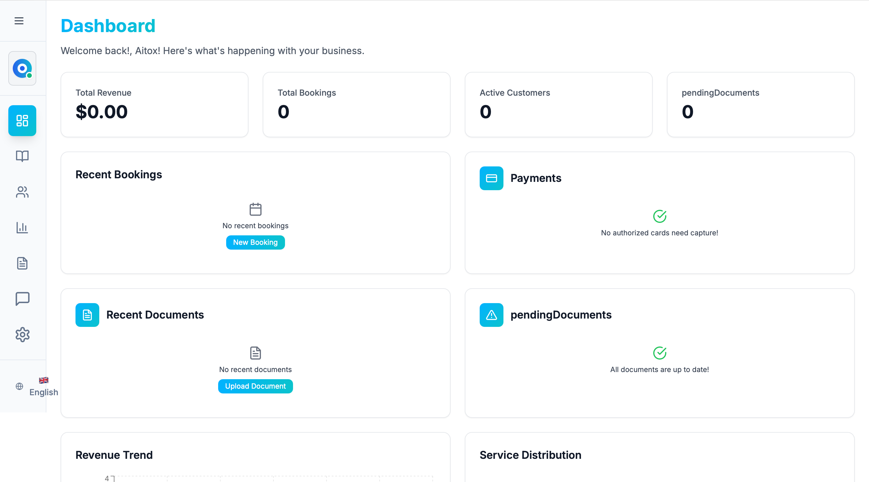Open the Active Customers stat card
This screenshot has height=482, width=869.
point(559,105)
